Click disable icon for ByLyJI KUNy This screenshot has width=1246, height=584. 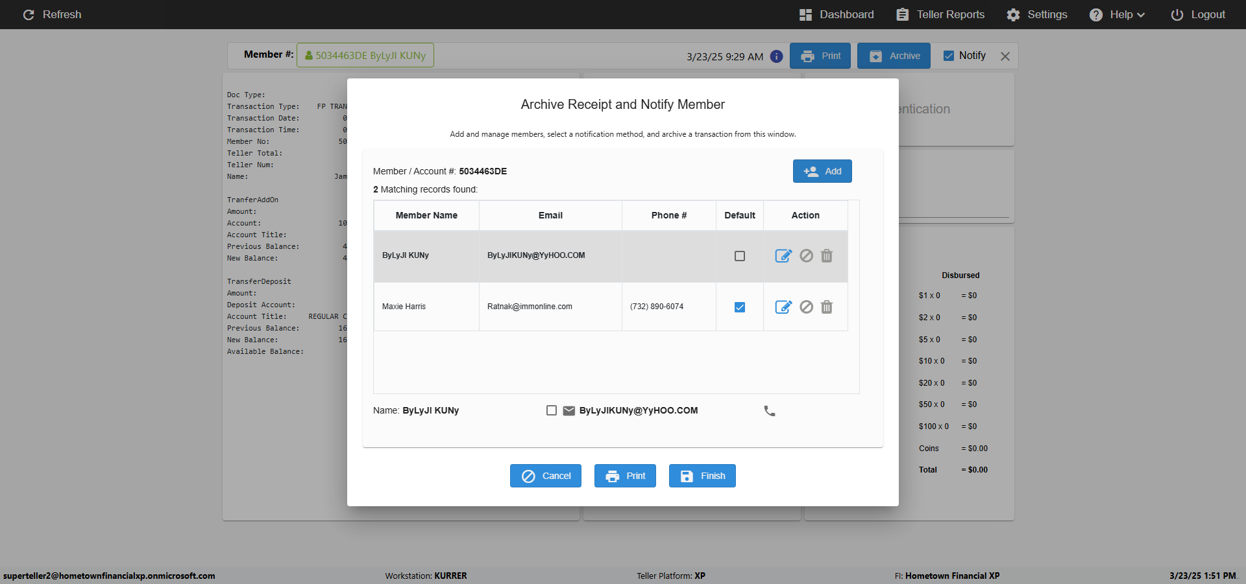806,256
